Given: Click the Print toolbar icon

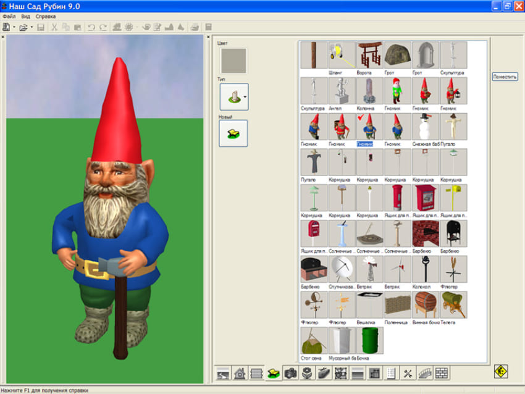Looking at the screenshot, I should click(x=195, y=27).
